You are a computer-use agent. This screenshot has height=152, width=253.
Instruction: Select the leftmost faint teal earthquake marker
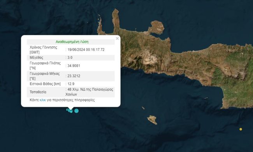67,110
